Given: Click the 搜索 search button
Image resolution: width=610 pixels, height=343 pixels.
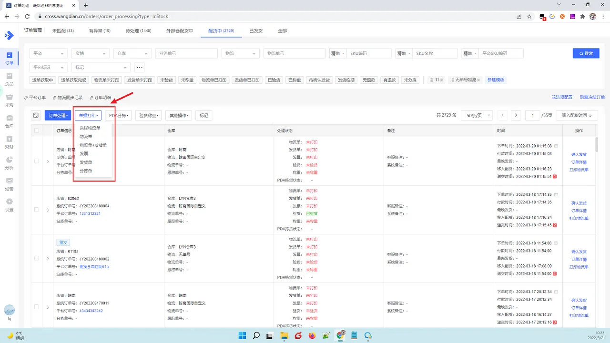Looking at the screenshot, I should click(586, 53).
